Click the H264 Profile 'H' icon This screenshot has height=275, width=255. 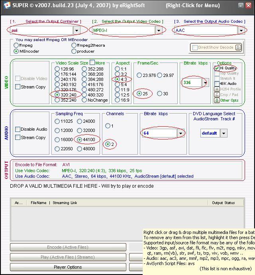[x=217, y=89]
